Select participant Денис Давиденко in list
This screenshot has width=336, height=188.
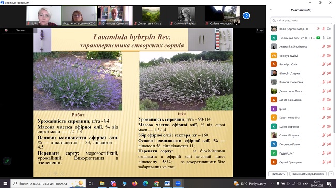[x=301, y=100]
